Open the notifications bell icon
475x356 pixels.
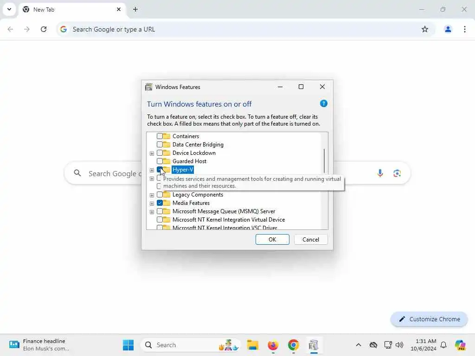click(443, 345)
